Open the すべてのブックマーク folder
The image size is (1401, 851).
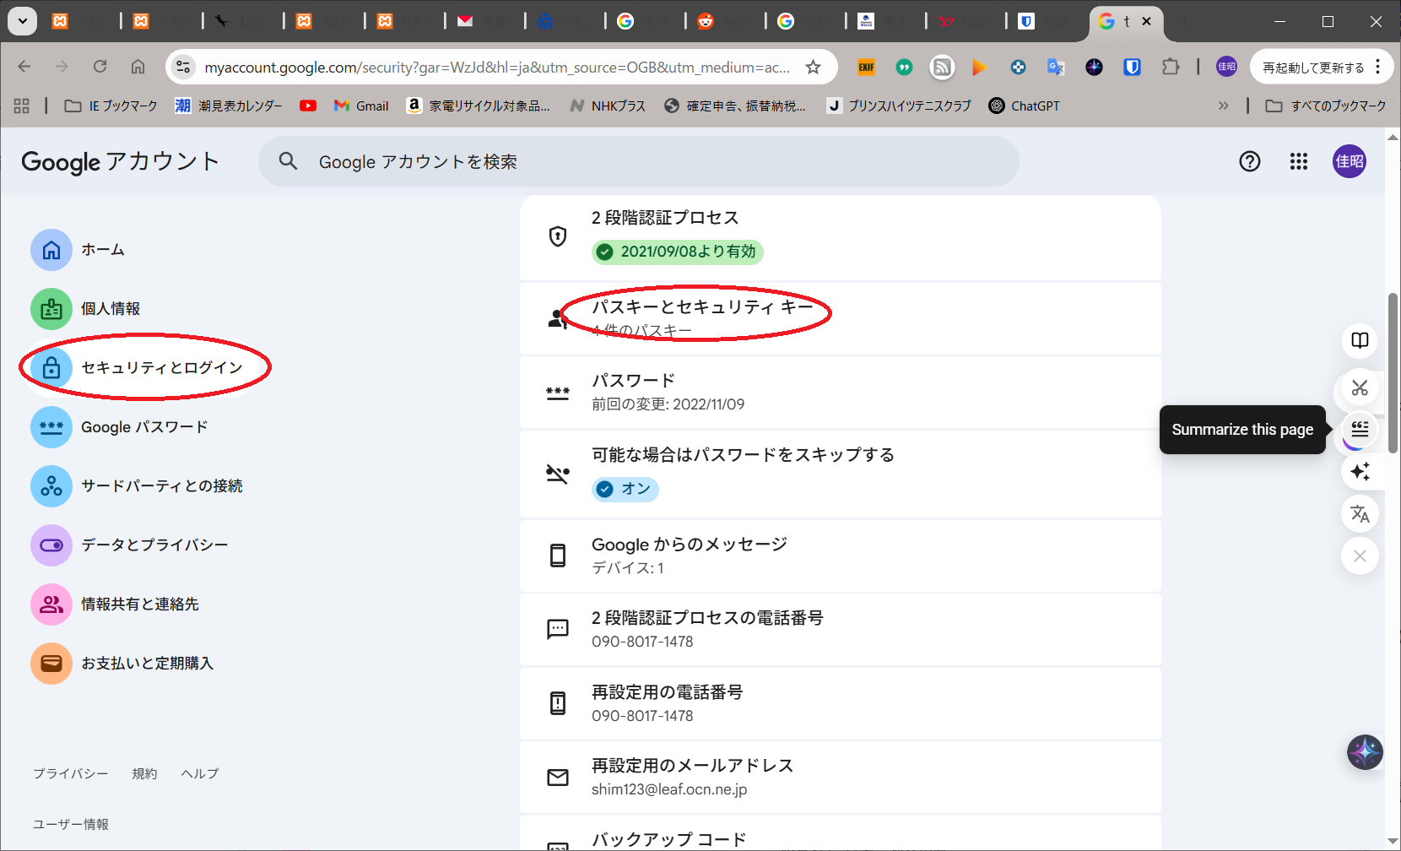1325,106
